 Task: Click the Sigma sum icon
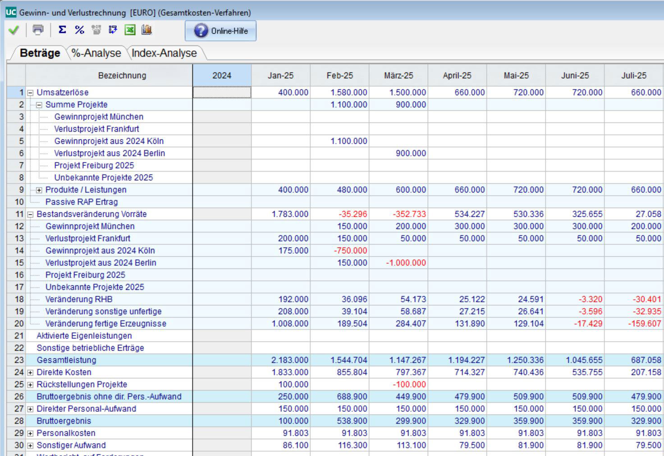(63, 30)
